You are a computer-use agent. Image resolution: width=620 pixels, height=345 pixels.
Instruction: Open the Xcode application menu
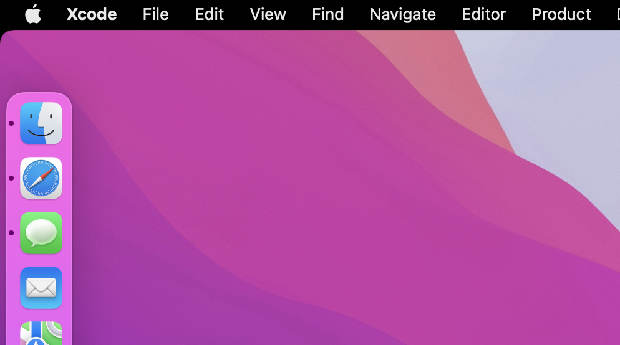pos(92,14)
